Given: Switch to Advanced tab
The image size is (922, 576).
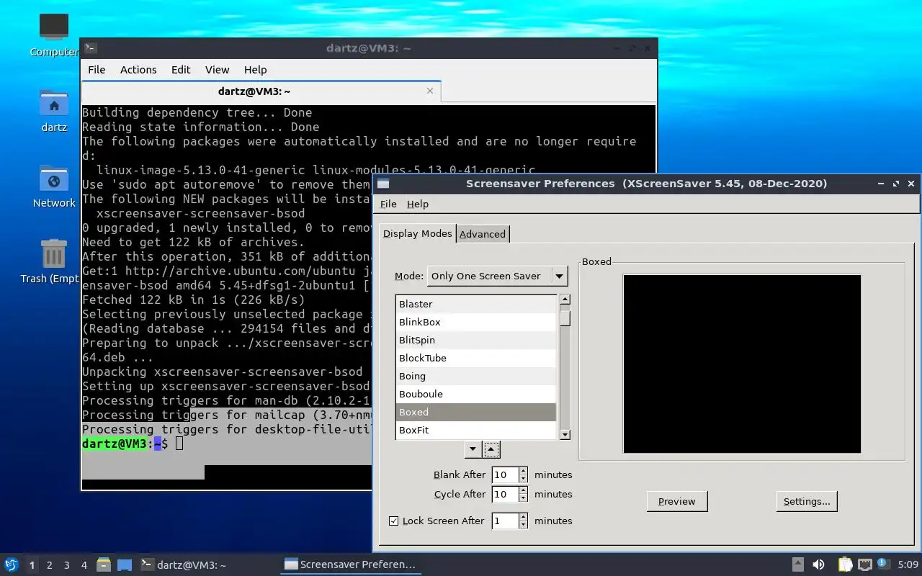Looking at the screenshot, I should [x=483, y=234].
